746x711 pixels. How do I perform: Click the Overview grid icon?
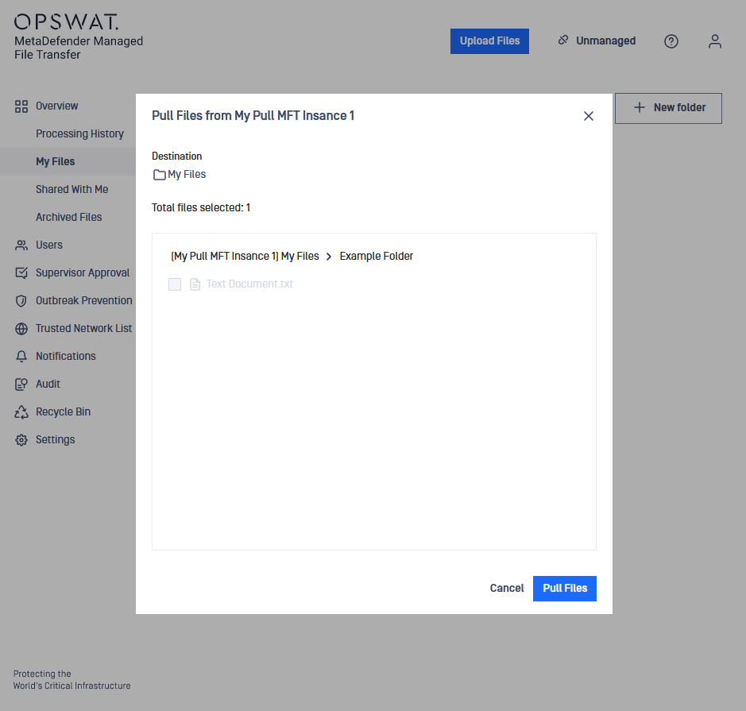tap(21, 106)
